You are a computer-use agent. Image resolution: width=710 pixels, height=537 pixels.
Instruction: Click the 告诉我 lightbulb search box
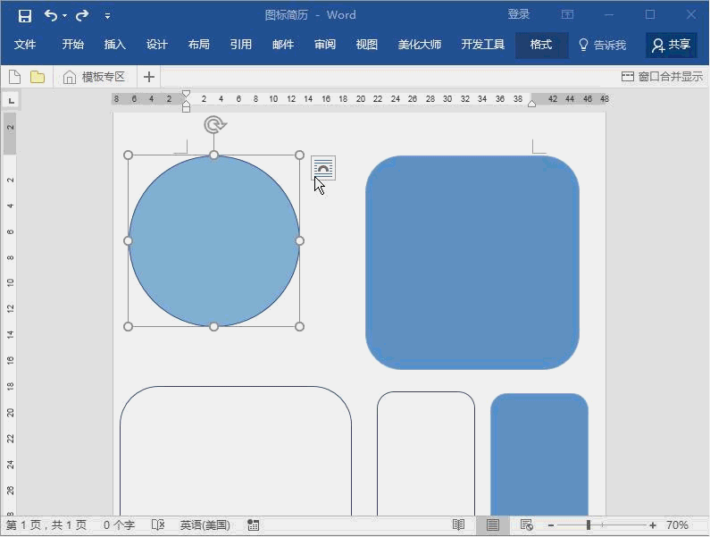click(603, 45)
